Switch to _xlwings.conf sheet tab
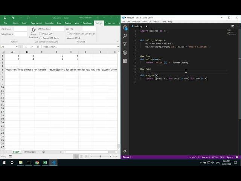 coord(30,152)
